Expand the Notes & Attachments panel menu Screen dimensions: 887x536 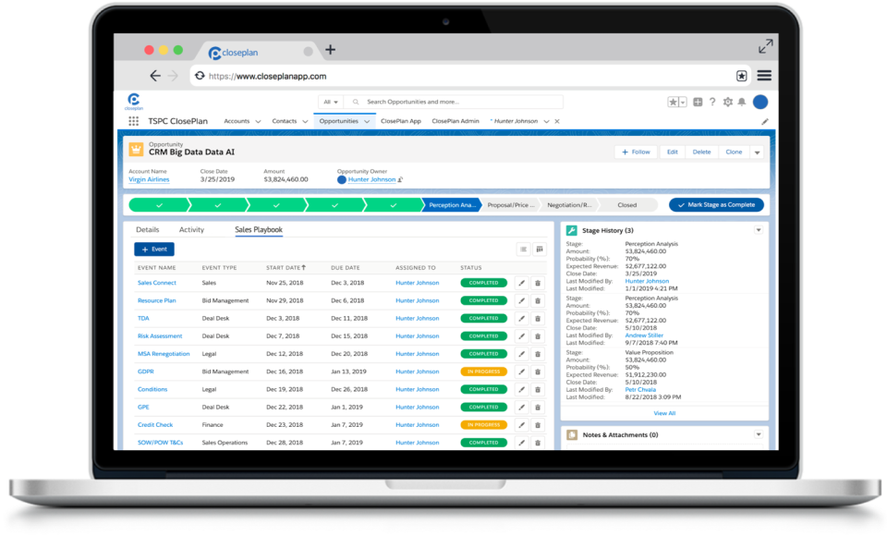click(759, 434)
